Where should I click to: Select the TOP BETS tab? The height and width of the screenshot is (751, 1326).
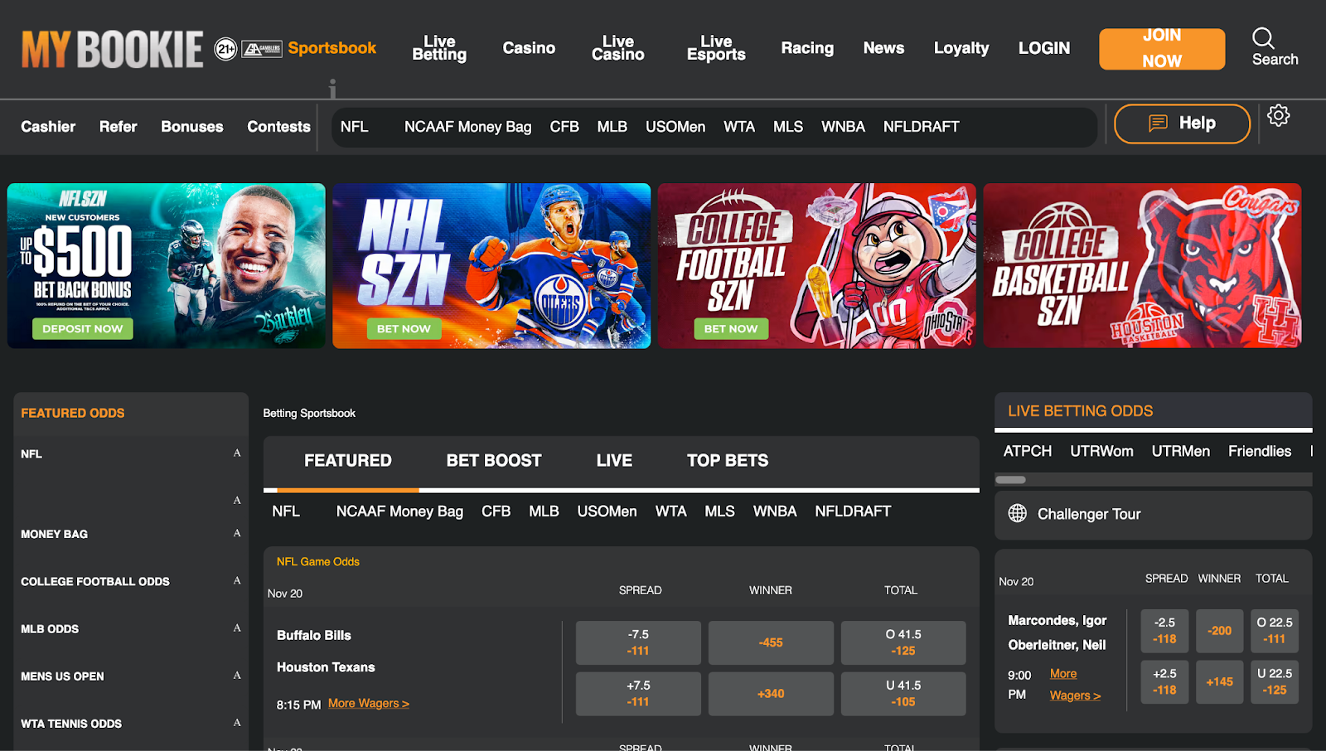click(728, 461)
